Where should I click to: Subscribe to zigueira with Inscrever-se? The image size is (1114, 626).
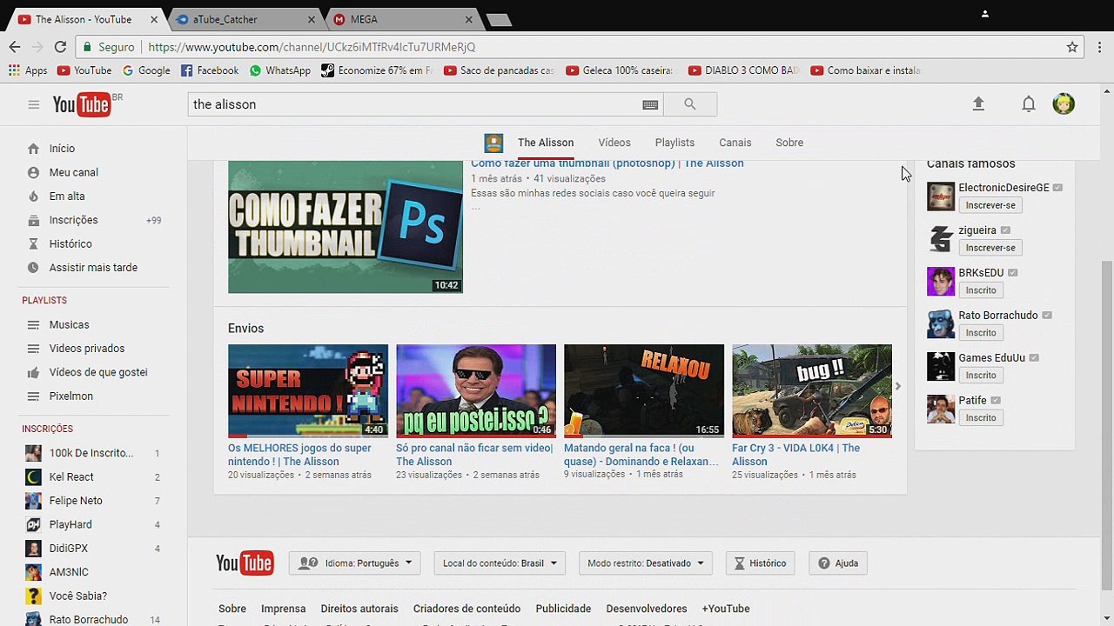point(990,248)
